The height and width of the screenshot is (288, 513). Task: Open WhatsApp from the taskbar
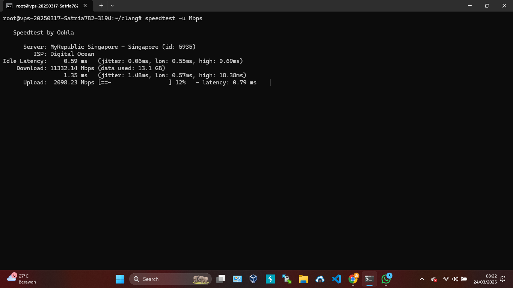(x=386, y=279)
